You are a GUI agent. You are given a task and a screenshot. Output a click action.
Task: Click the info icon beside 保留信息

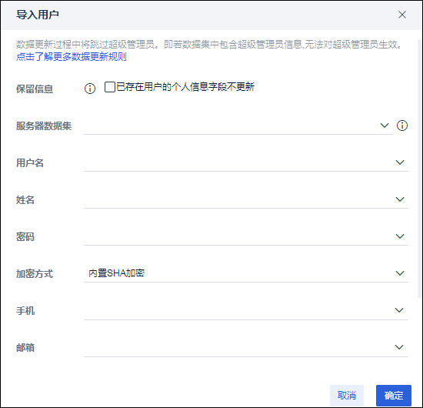tap(90, 89)
